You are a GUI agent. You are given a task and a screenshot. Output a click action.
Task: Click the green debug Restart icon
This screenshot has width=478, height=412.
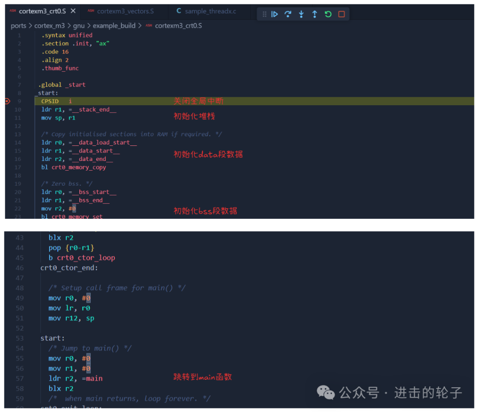pyautogui.click(x=328, y=14)
